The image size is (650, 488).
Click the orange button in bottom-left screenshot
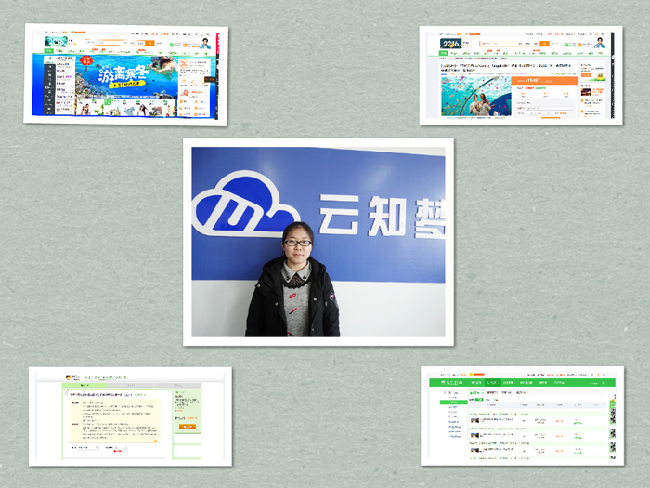pos(188,427)
